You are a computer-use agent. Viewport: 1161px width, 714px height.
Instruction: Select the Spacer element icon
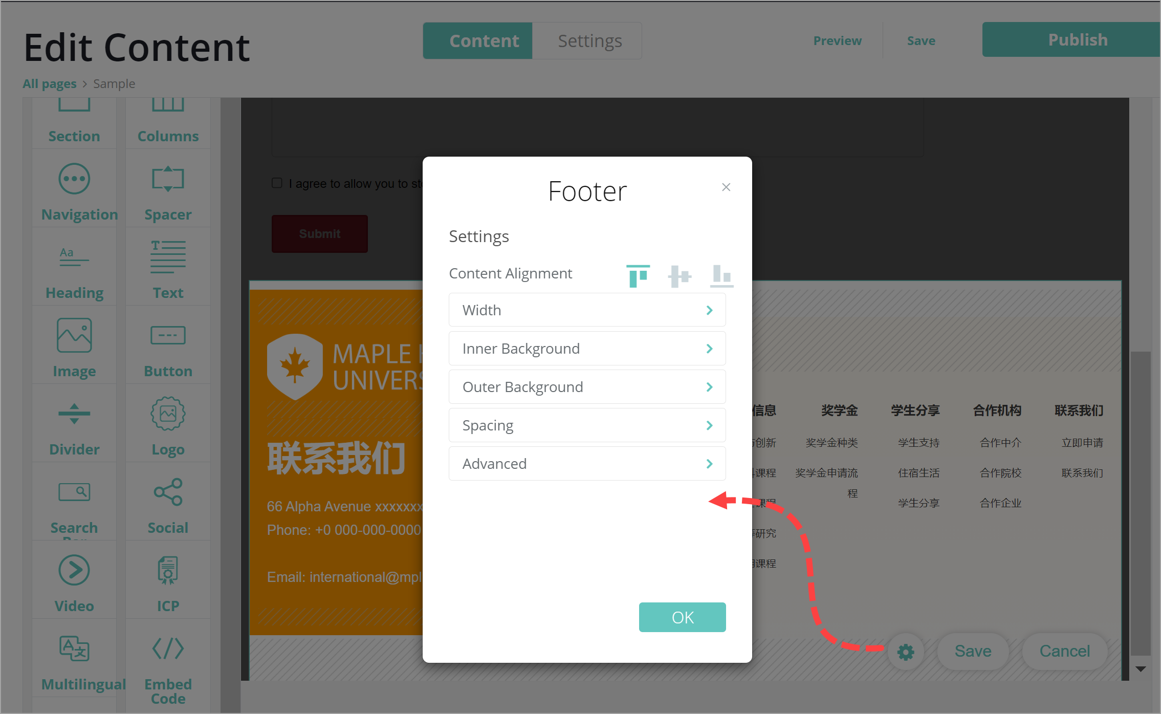168,179
